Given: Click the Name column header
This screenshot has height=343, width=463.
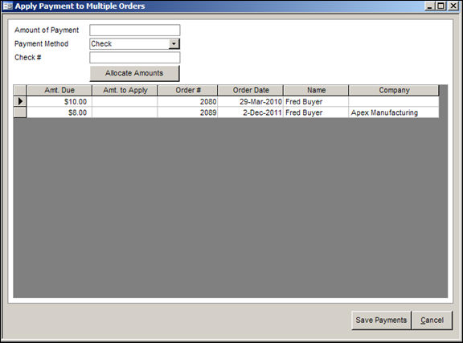Looking at the screenshot, I should click(x=316, y=90).
